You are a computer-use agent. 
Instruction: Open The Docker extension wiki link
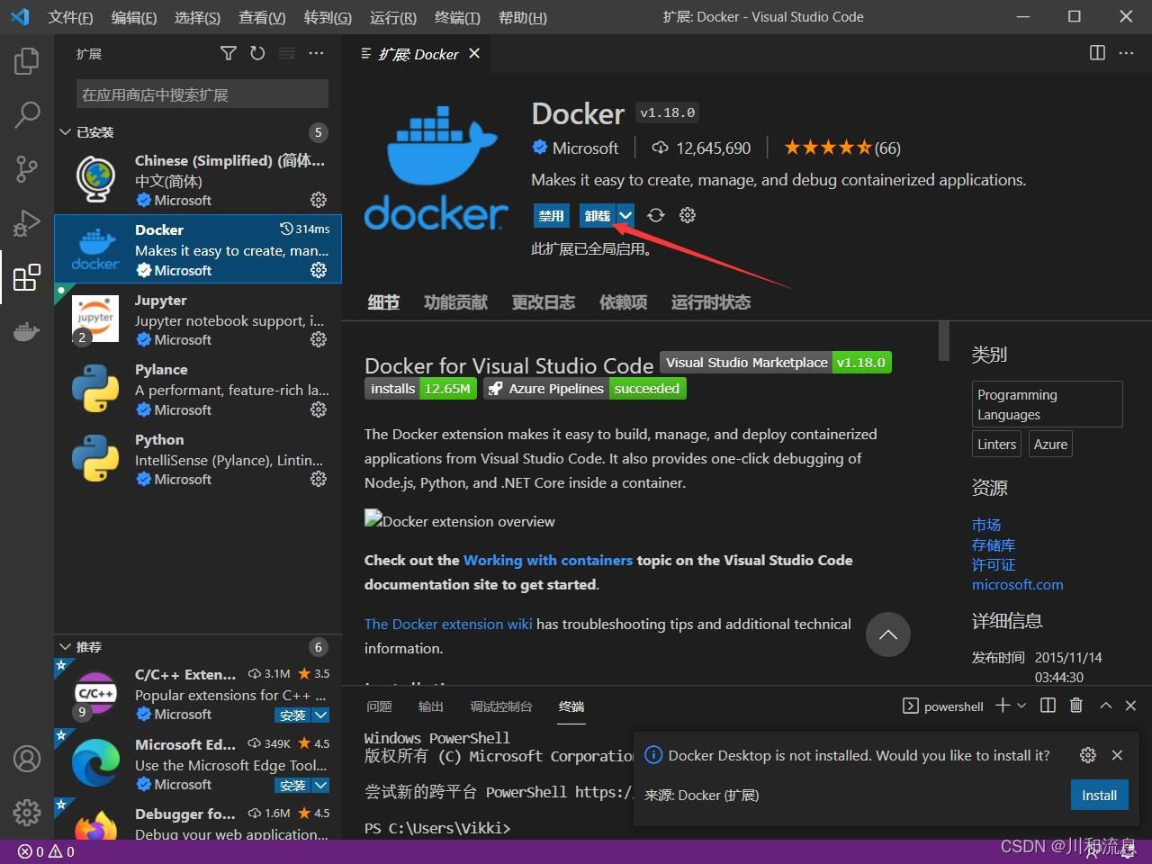448,624
